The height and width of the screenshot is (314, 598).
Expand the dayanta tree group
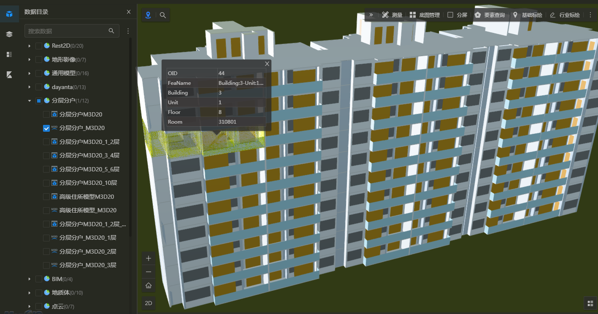tap(29, 87)
